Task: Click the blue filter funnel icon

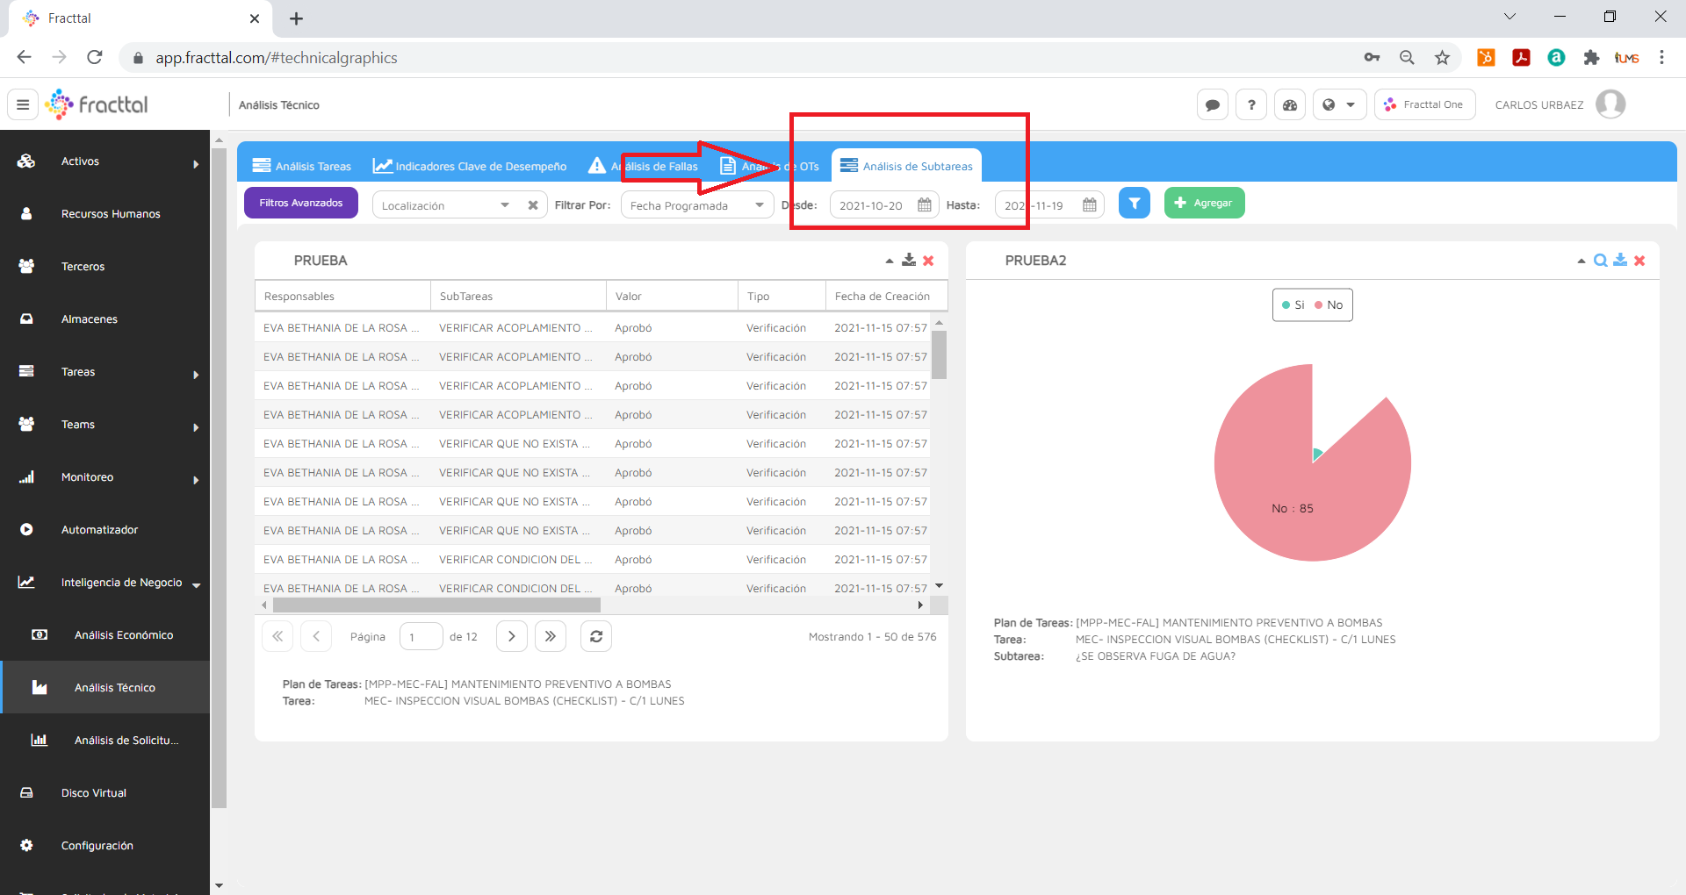Action: pos(1134,204)
